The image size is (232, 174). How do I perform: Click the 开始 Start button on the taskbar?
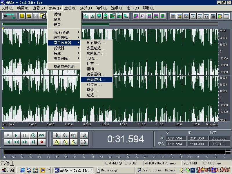(8, 170)
